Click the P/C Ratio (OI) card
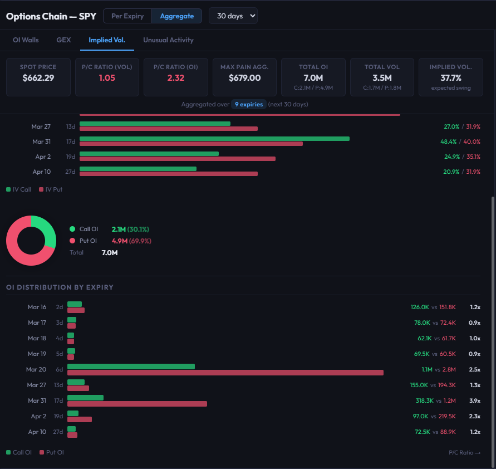496x469 pixels. [x=176, y=77]
